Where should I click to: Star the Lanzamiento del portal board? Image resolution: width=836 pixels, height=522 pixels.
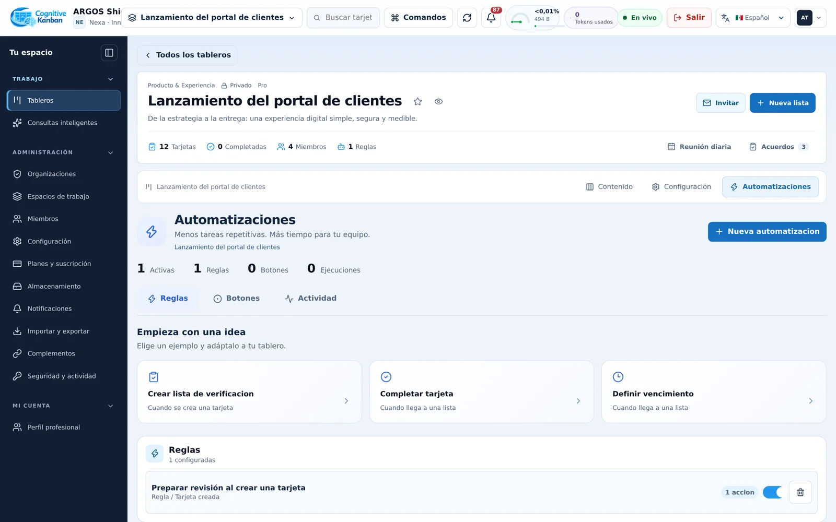pyautogui.click(x=417, y=102)
